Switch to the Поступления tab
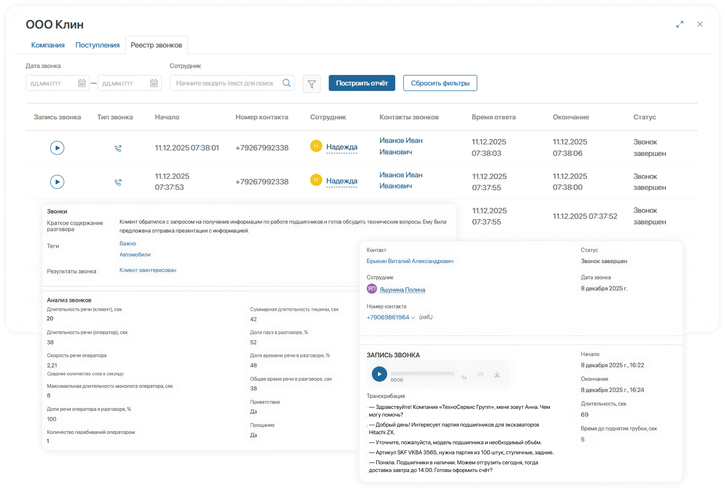The width and height of the screenshot is (725, 495). pos(97,45)
